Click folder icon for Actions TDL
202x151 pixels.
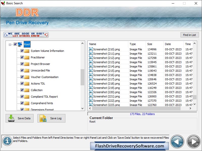coord(27,84)
